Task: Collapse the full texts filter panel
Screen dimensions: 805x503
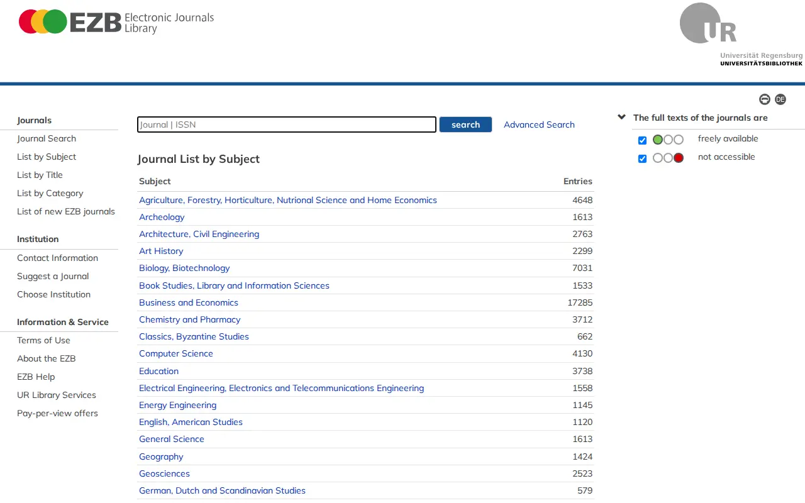Action: (621, 117)
